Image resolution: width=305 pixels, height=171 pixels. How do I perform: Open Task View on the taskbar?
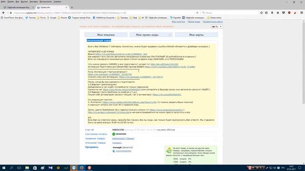[x=19, y=168]
